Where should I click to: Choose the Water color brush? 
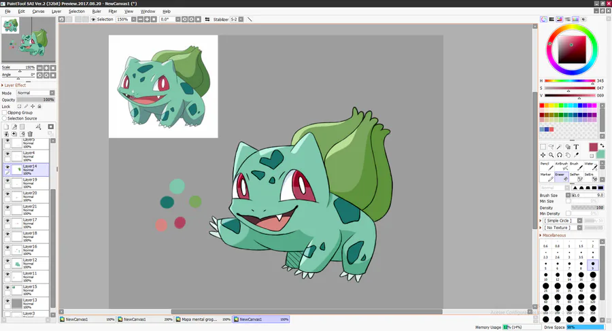pos(590,166)
